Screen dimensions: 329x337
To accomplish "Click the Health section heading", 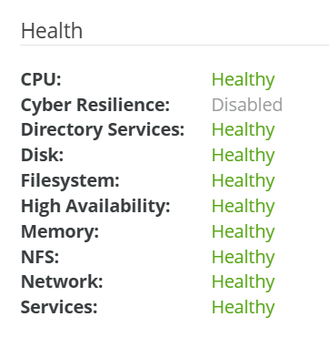I will coord(52,31).
